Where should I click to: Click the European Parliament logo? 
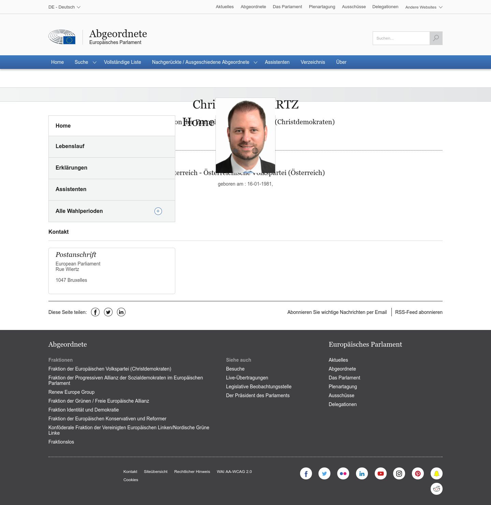click(62, 37)
